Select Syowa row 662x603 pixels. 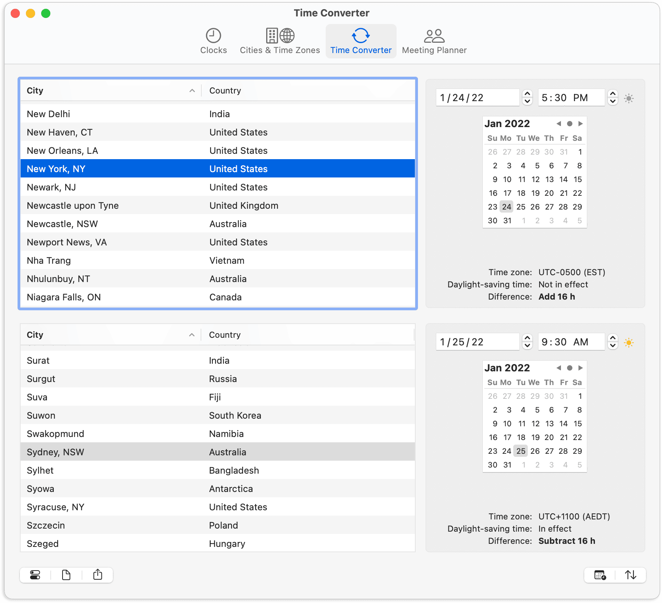coord(218,489)
